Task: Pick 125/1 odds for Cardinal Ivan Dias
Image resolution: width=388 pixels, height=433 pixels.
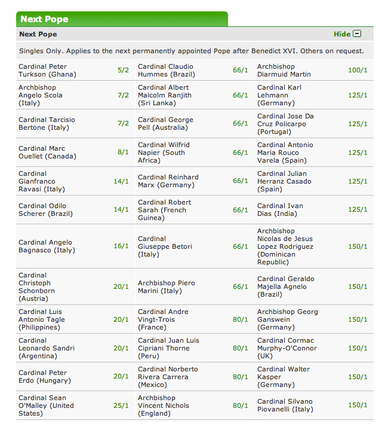Action: (358, 209)
